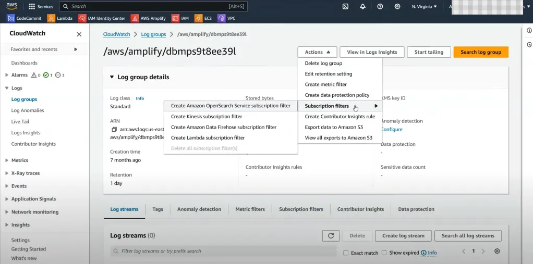Image resolution: width=533 pixels, height=264 pixels.
Task: Copy the log group ARN
Action: point(114,130)
